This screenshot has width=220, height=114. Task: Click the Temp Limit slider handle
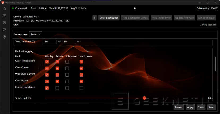(144, 98)
